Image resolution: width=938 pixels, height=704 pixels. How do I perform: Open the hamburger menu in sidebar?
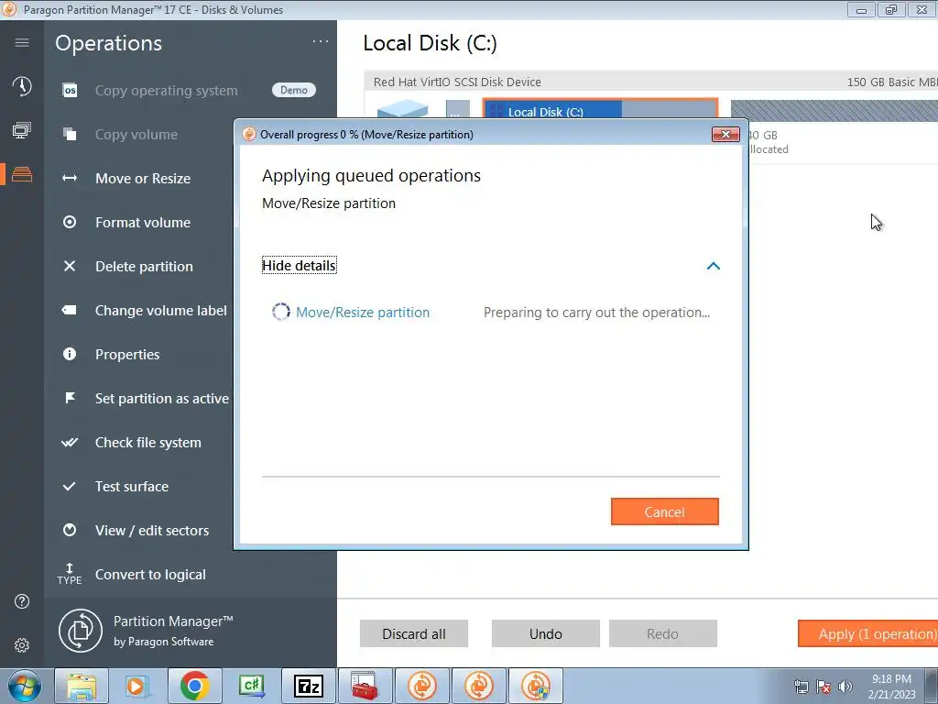(22, 42)
